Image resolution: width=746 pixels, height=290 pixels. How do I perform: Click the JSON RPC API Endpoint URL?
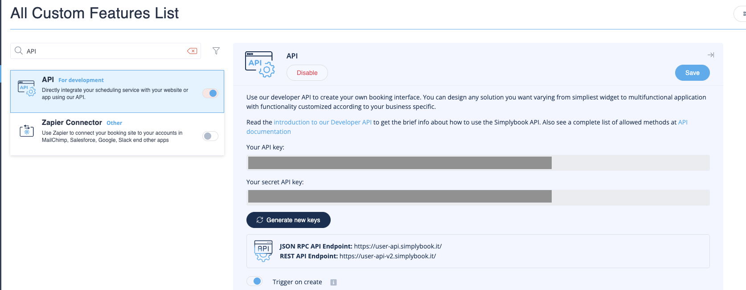tap(398, 246)
